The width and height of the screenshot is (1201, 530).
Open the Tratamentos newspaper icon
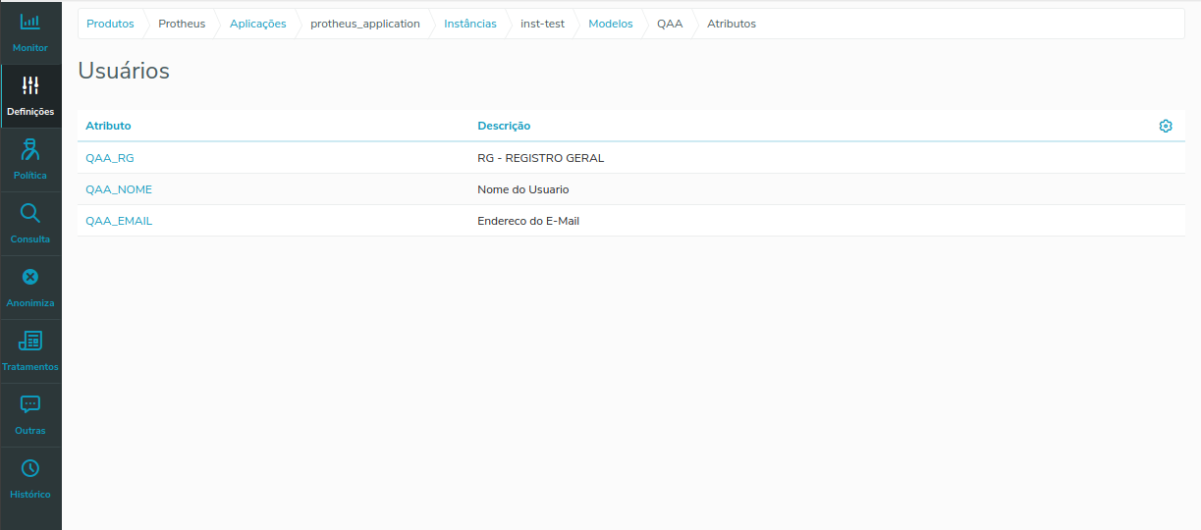click(30, 341)
